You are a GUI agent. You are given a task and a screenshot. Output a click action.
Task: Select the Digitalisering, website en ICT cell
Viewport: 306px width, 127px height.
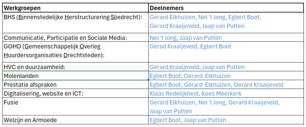[75, 93]
